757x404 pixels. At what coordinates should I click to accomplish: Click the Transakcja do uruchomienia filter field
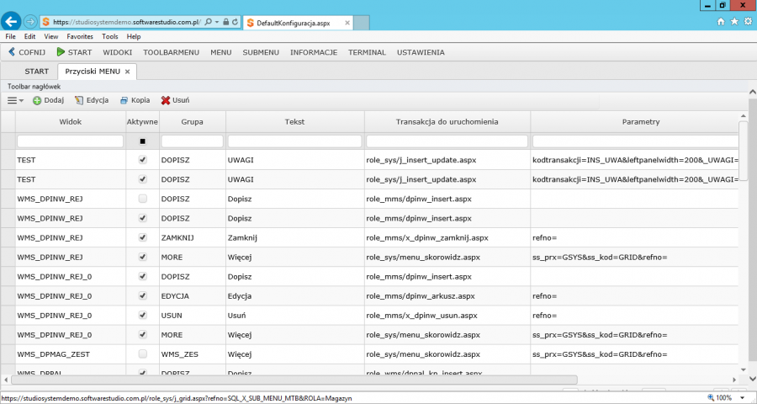(x=447, y=141)
